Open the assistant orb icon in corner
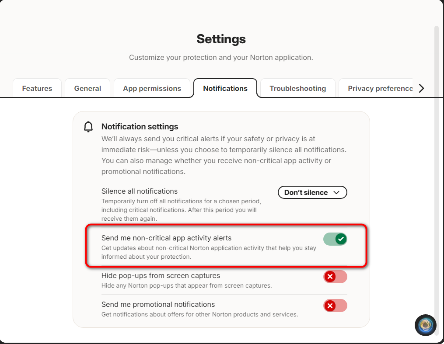444x344 pixels. coord(425,325)
